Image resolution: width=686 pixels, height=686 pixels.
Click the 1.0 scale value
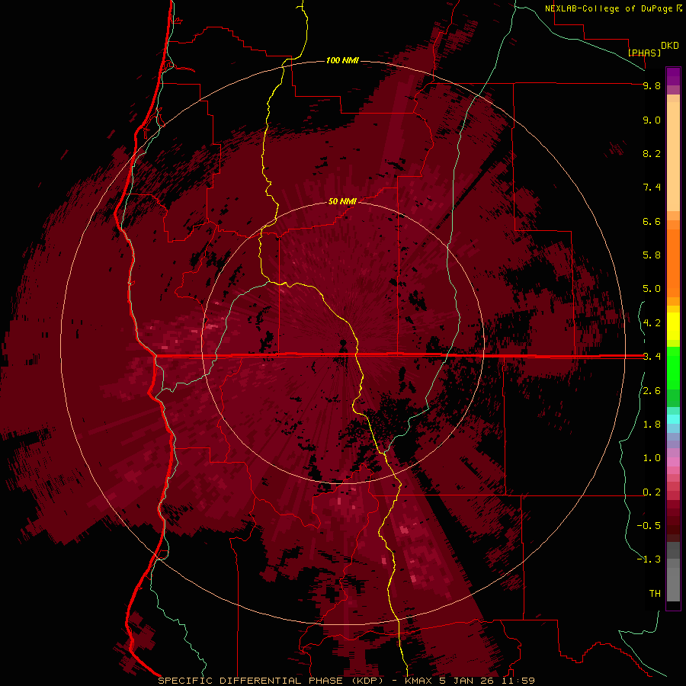(652, 458)
